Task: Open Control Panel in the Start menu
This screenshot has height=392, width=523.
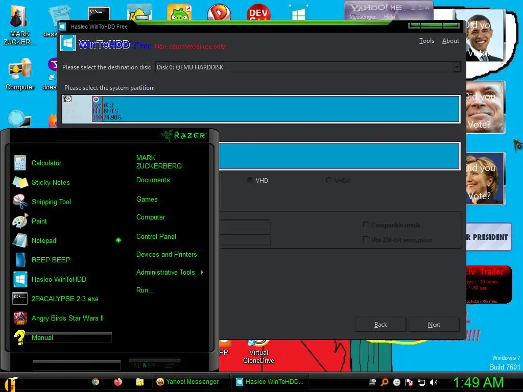Action: tap(156, 236)
